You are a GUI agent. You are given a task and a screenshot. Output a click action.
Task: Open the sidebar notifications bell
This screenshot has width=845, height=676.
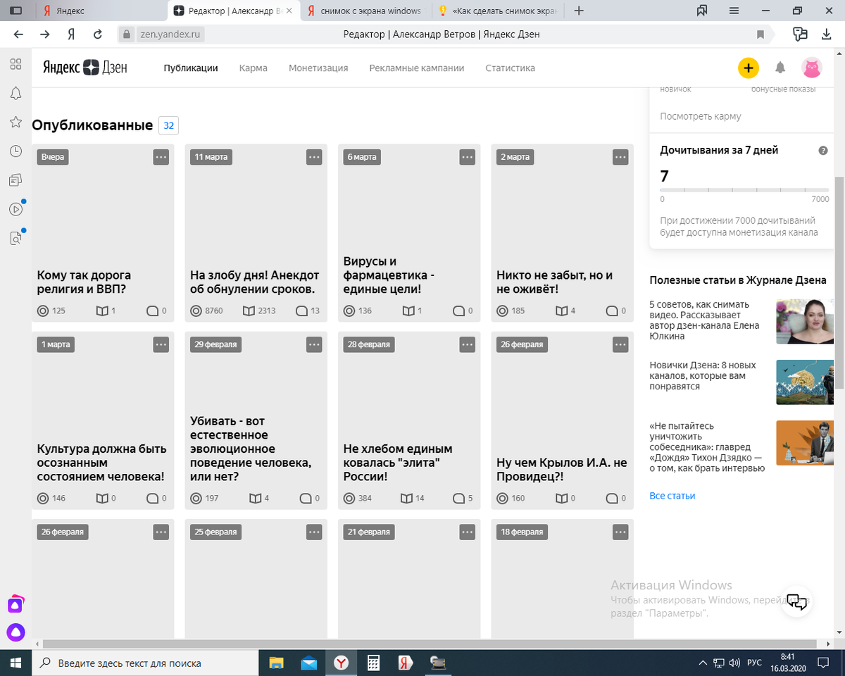(15, 94)
